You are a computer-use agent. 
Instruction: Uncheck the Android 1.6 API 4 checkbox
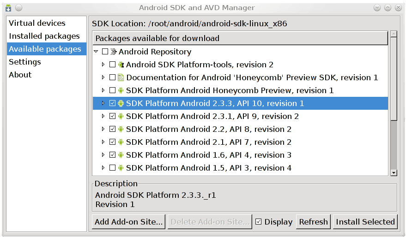(x=112, y=155)
